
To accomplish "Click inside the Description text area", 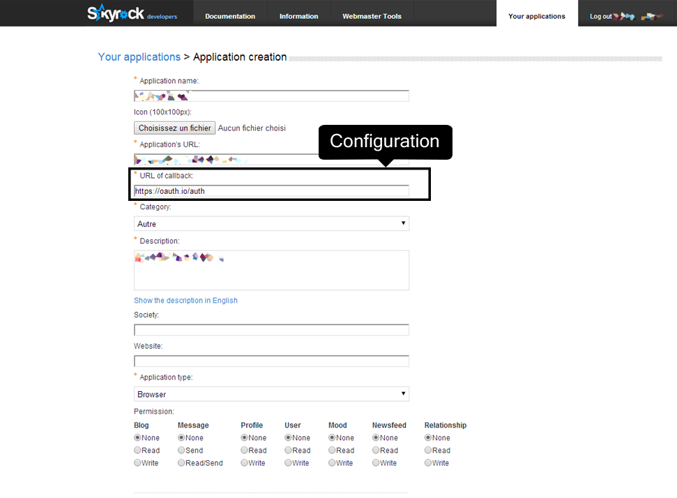I will [271, 271].
